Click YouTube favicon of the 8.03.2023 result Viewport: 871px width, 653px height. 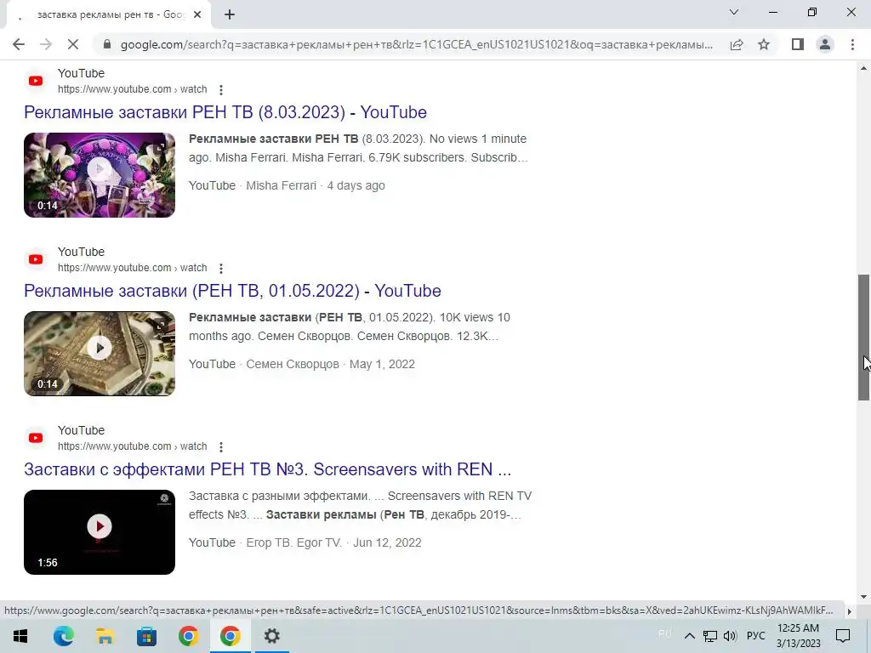pos(36,81)
